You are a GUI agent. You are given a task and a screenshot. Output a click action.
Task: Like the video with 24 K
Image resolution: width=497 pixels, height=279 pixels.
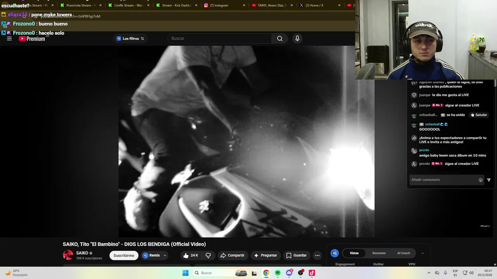[191, 255]
